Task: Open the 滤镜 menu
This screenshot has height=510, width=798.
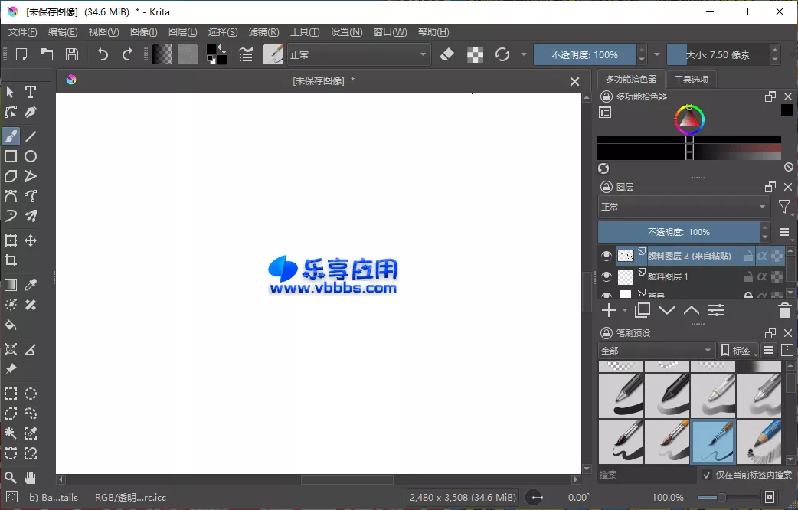Action: coord(263,31)
